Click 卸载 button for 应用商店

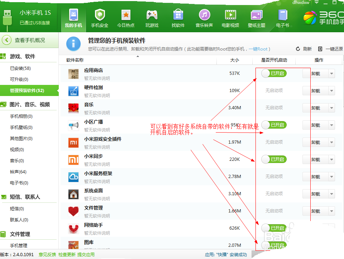(315, 73)
